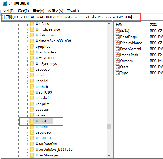The width and height of the screenshot is (163, 159).
Task: Select the UmPass folder icon
Action: [x=32, y=24]
